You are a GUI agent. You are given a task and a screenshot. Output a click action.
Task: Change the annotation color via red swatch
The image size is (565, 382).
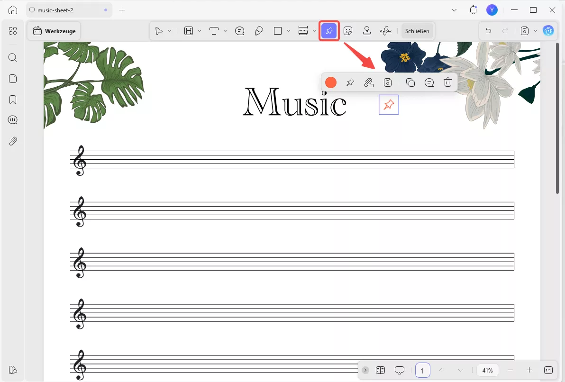[331, 82]
